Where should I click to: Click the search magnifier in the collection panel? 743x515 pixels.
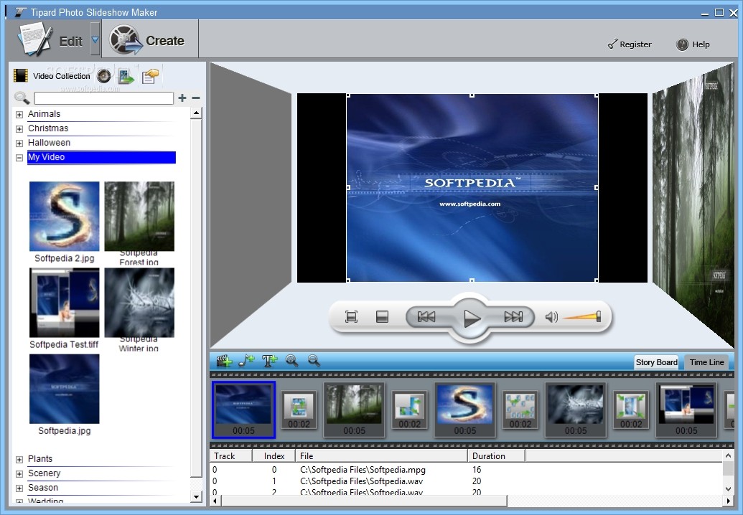pyautogui.click(x=22, y=98)
